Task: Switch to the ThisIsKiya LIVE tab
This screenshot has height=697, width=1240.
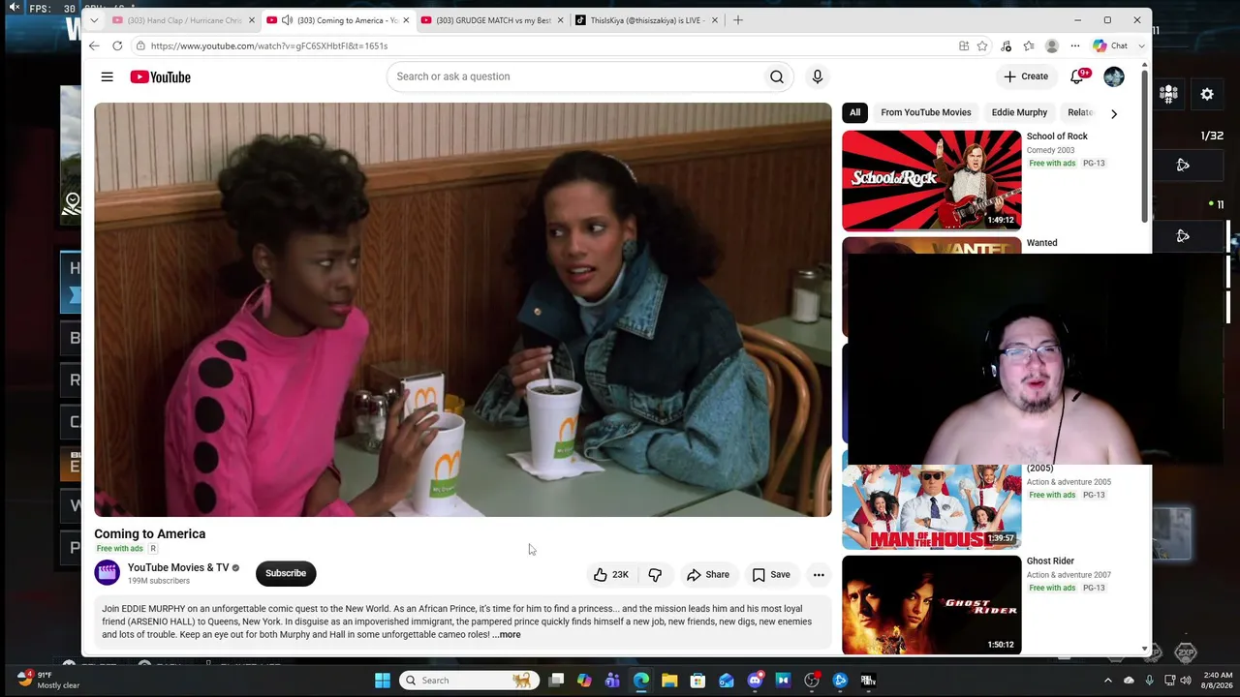Action: [646, 19]
